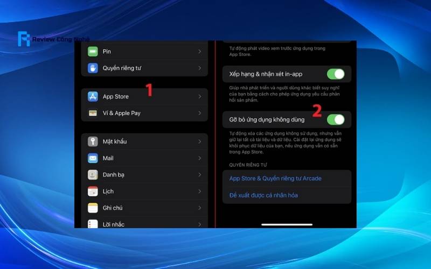The height and width of the screenshot is (269, 431).
Task: Open the Pin row chevron
Action: coord(200,52)
